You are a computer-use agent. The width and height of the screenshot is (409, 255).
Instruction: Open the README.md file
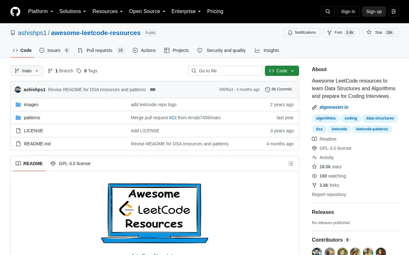click(37, 144)
